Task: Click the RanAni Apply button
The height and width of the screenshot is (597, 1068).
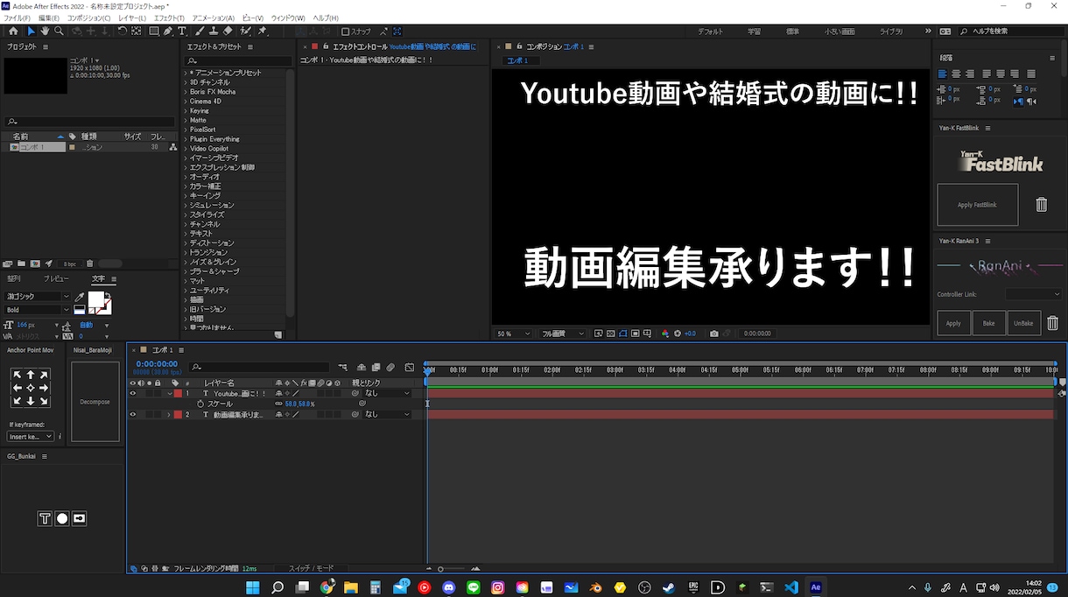Action: click(953, 323)
